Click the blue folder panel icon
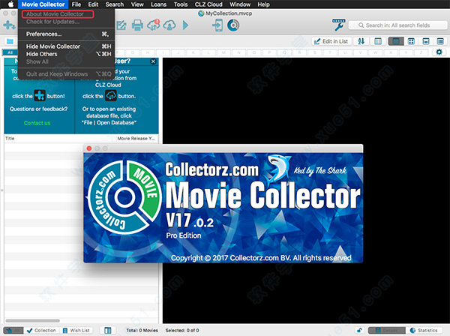The width and height of the screenshot is (450, 336). [10, 41]
